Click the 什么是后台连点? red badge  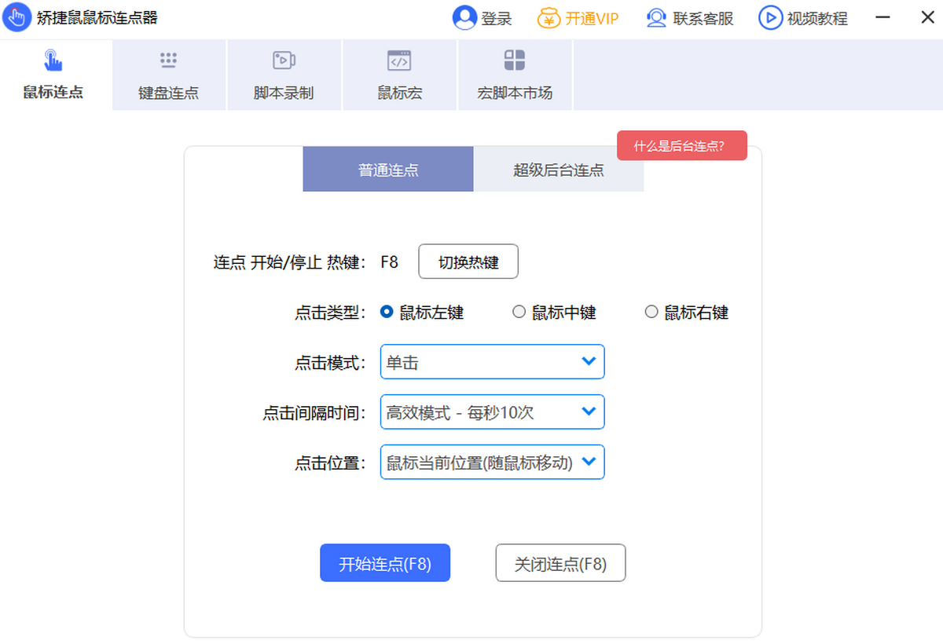click(681, 145)
